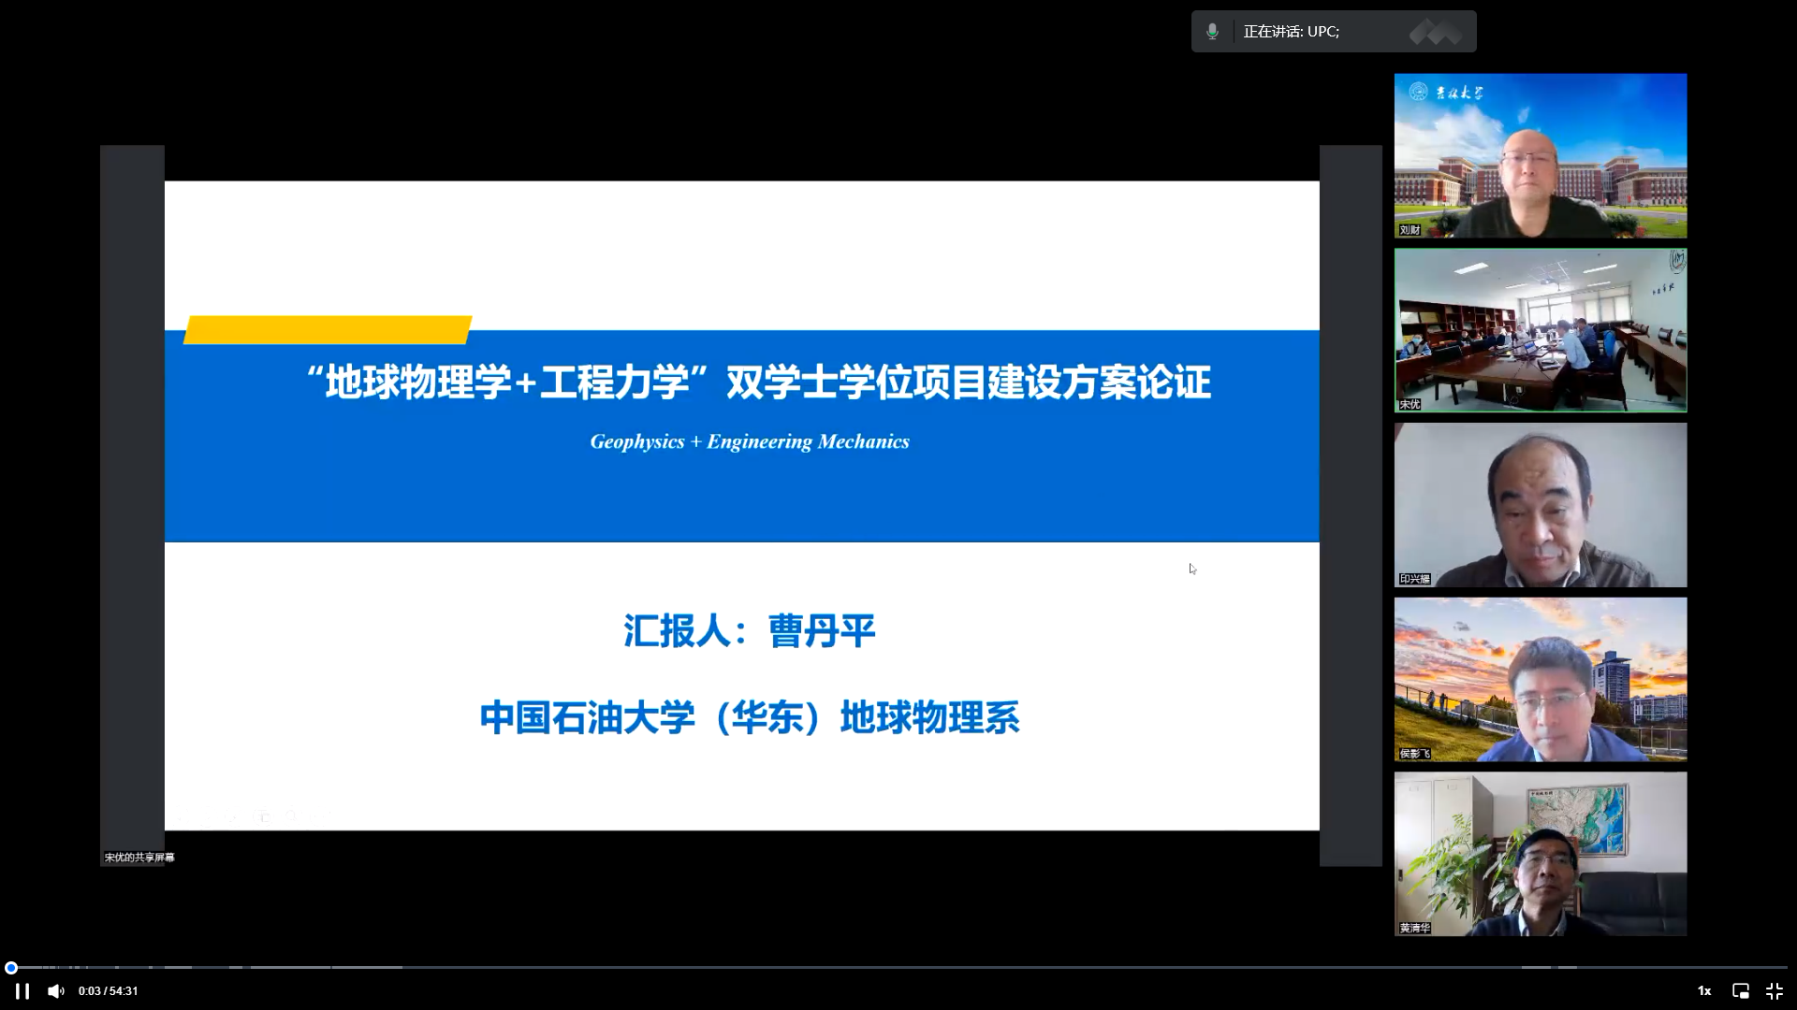The width and height of the screenshot is (1797, 1010).
Task: Enable picture-in-picture mode
Action: click(x=1740, y=990)
